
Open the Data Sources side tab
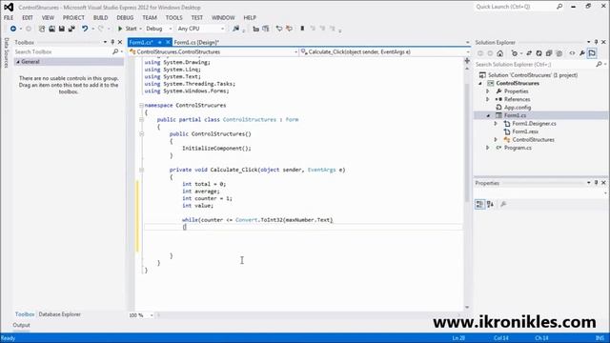6,53
